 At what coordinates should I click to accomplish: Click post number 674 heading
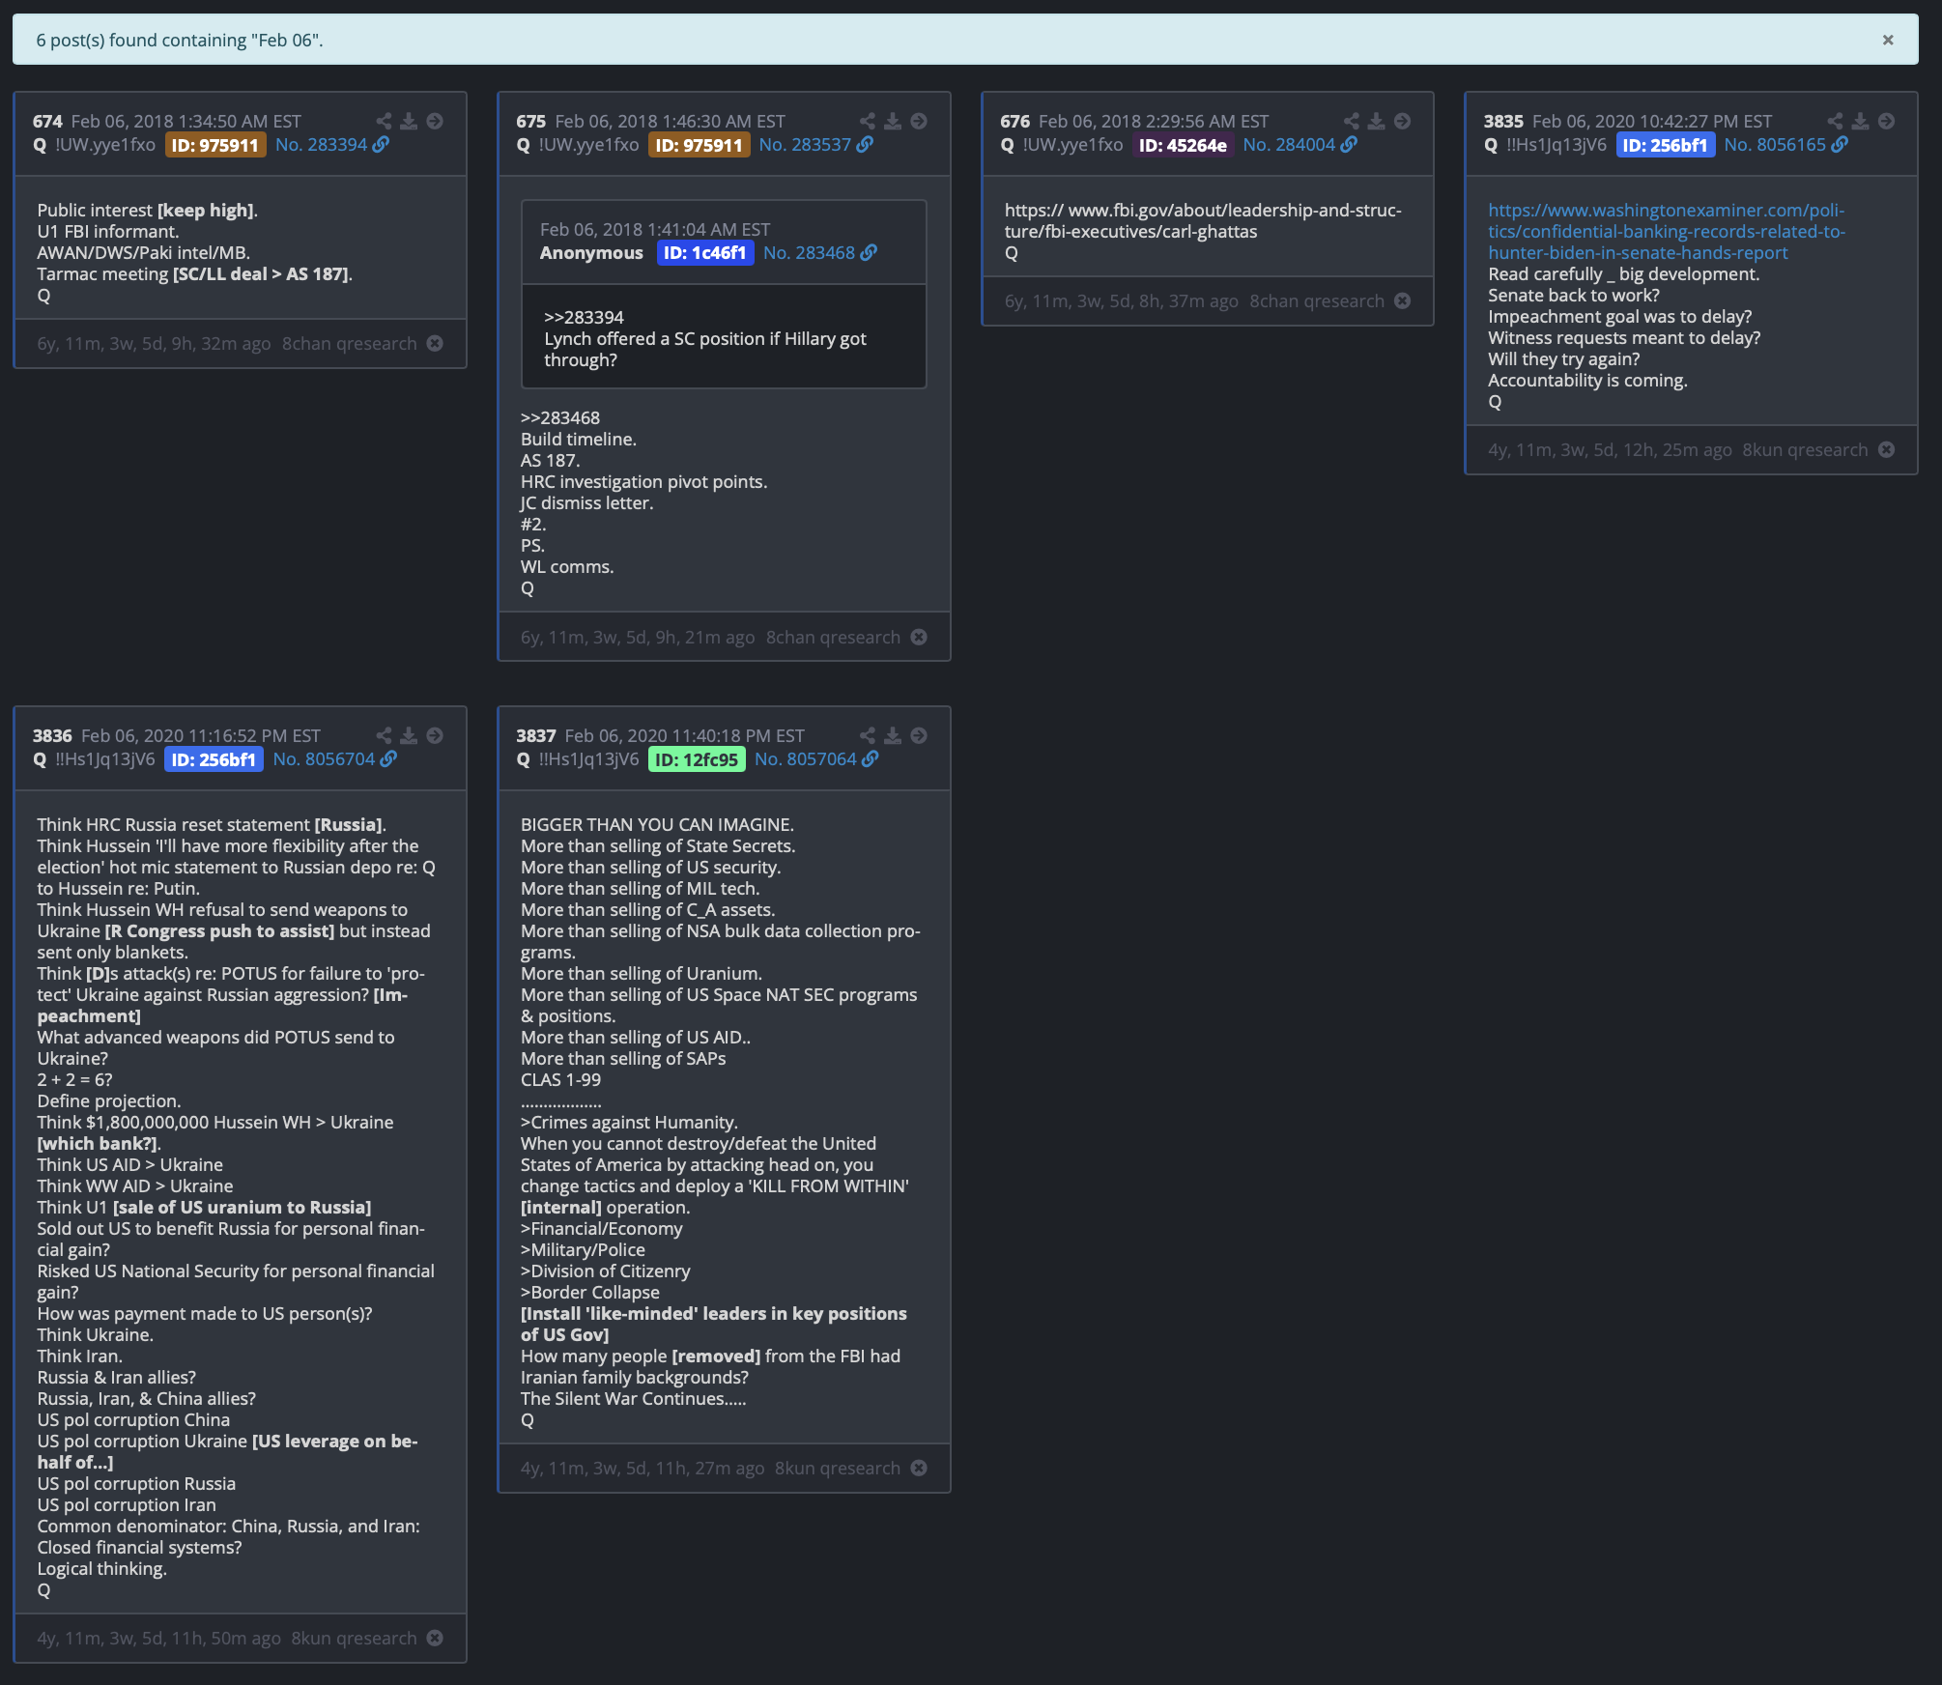(x=47, y=121)
